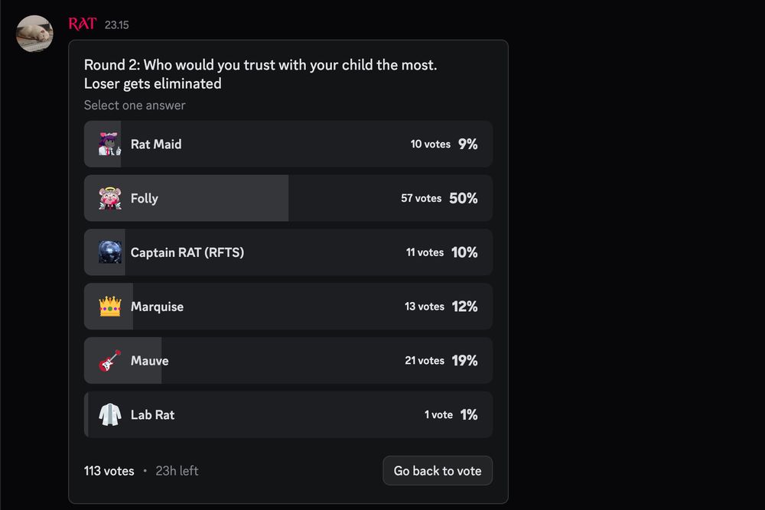Click the Rat Maid character icon
This screenshot has width=765, height=510.
point(109,144)
